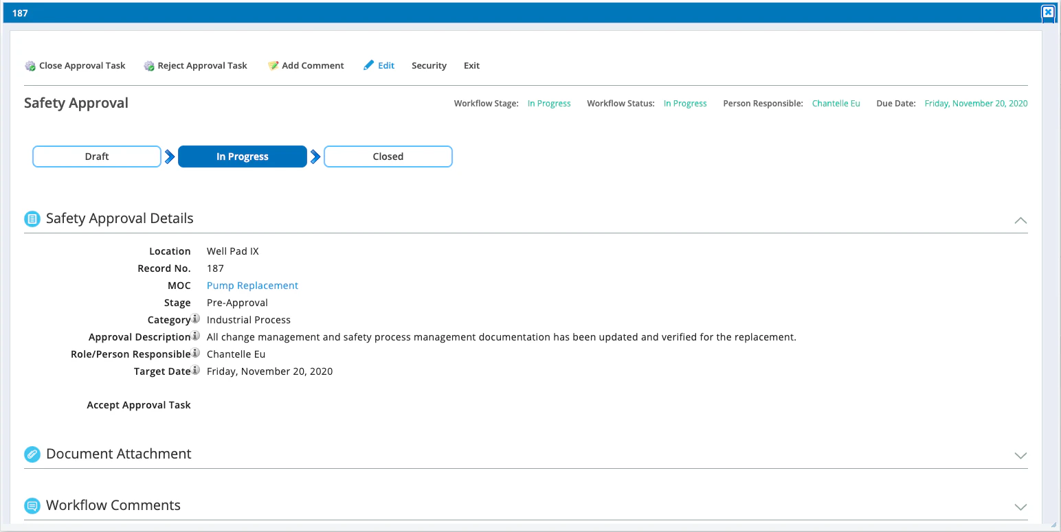
Task: Select Exit from the toolbar
Action: [x=471, y=65]
